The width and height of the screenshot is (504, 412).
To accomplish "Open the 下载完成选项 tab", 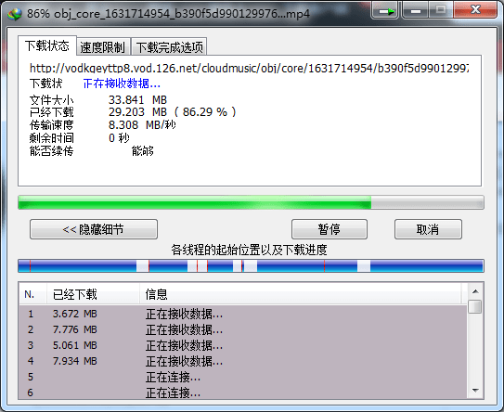I will point(170,47).
